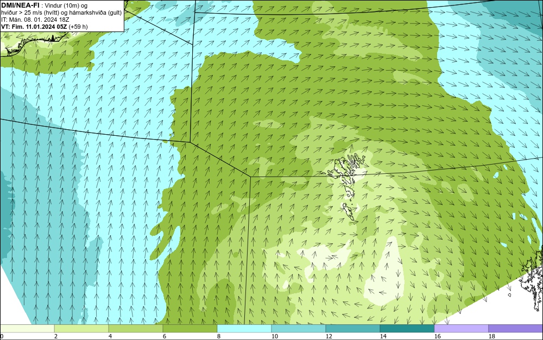Click the small isolated island west of Shetland
This screenshot has width=543, height=340.
click(510, 295)
